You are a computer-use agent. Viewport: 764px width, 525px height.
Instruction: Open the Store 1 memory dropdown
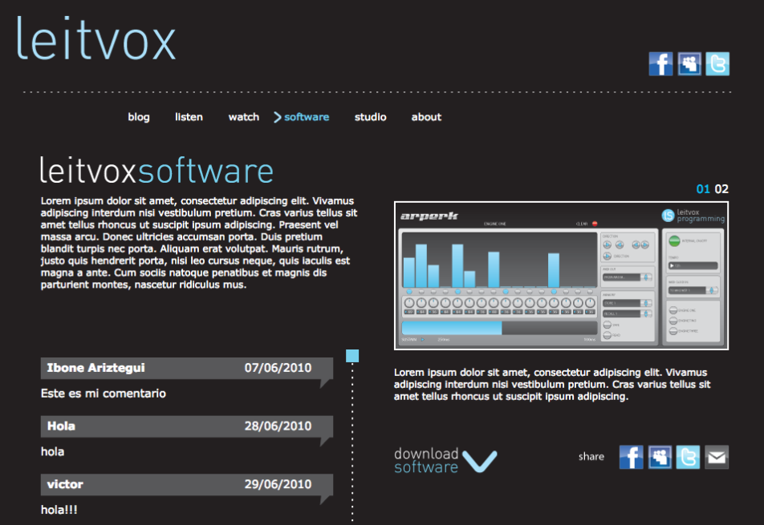[x=627, y=303]
